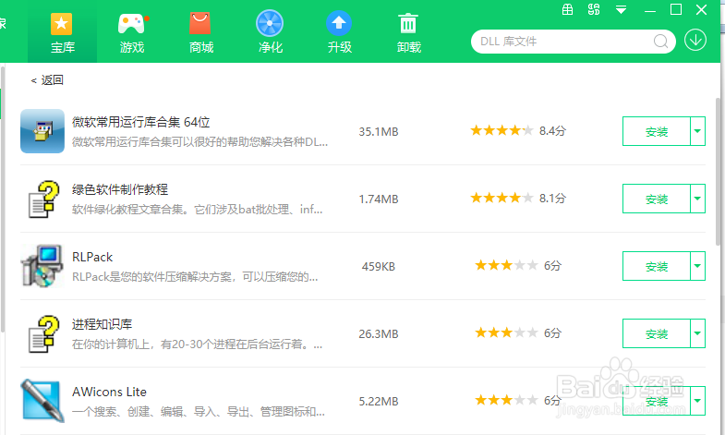Open the 进程知识库 title
725x435 pixels.
103,324
